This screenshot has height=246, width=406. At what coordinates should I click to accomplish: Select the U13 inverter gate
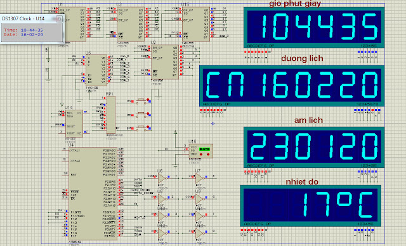point(200,233)
